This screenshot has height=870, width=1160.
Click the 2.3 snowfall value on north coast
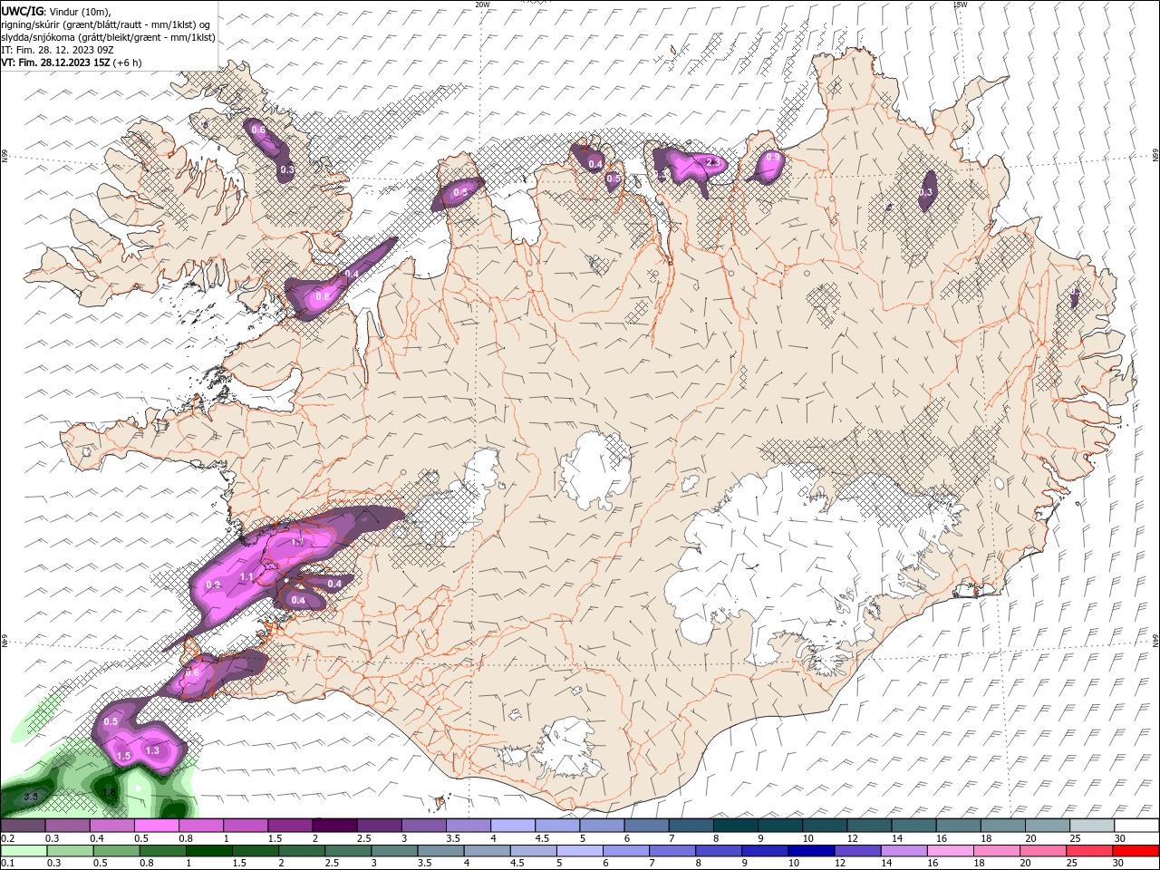712,162
